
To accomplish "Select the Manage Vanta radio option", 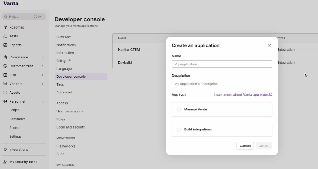I will 179,109.
